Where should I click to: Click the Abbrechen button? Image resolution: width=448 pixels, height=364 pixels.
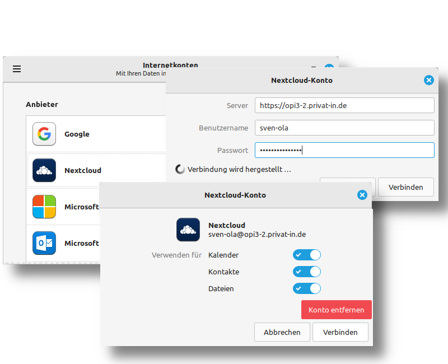click(x=282, y=332)
